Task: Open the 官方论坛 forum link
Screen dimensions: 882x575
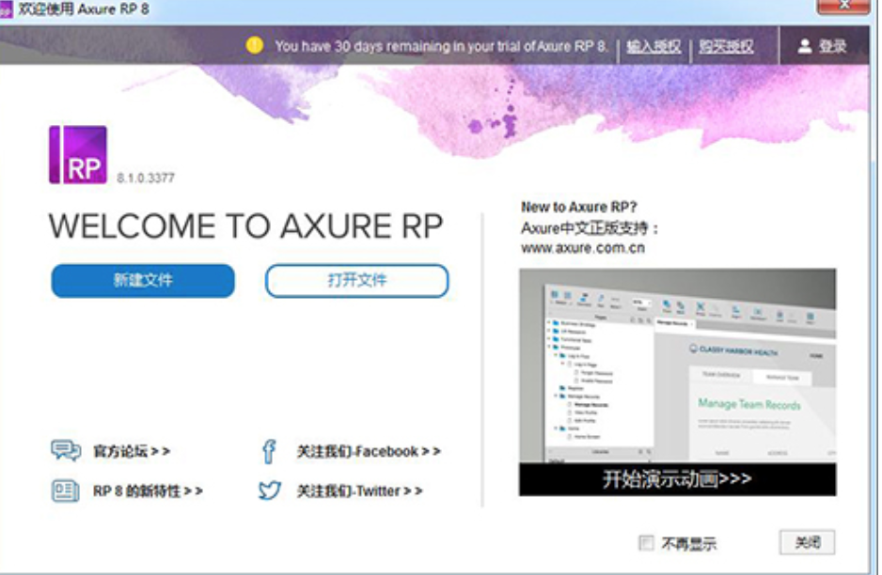Action: (x=131, y=451)
